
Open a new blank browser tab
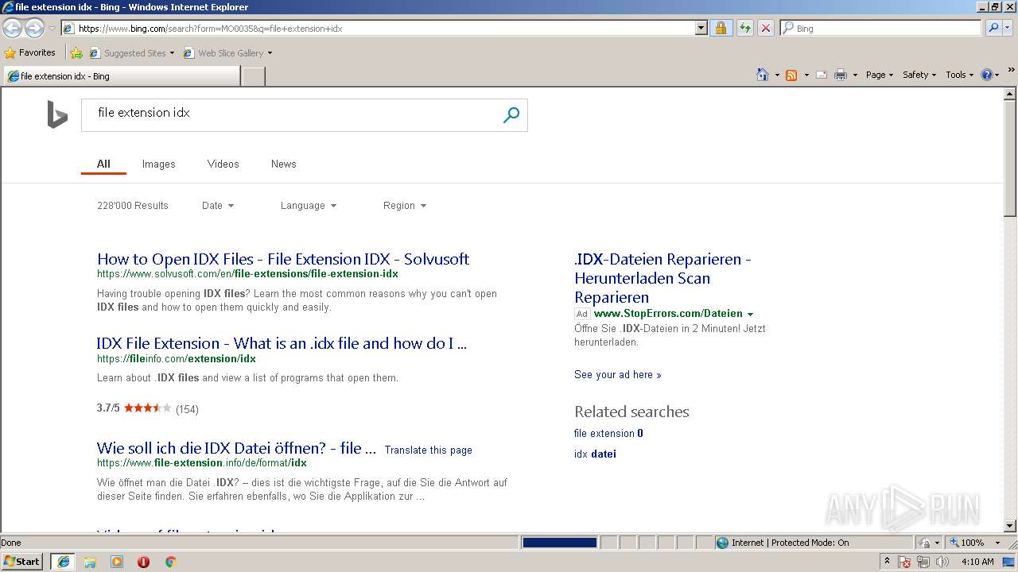point(253,76)
